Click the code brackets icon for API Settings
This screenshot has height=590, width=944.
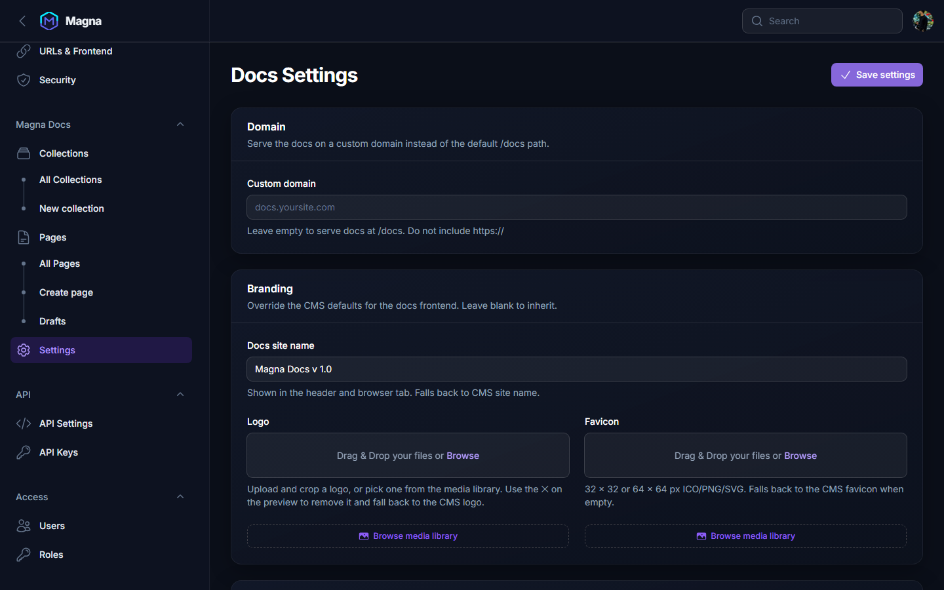coord(24,423)
